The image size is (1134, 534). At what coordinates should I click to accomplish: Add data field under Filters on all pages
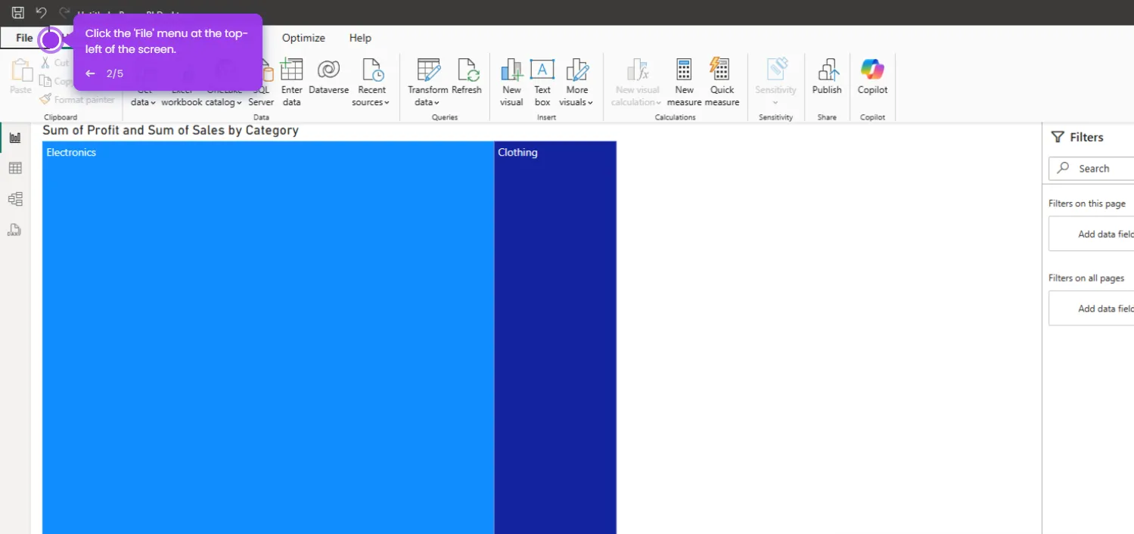pyautogui.click(x=1091, y=308)
